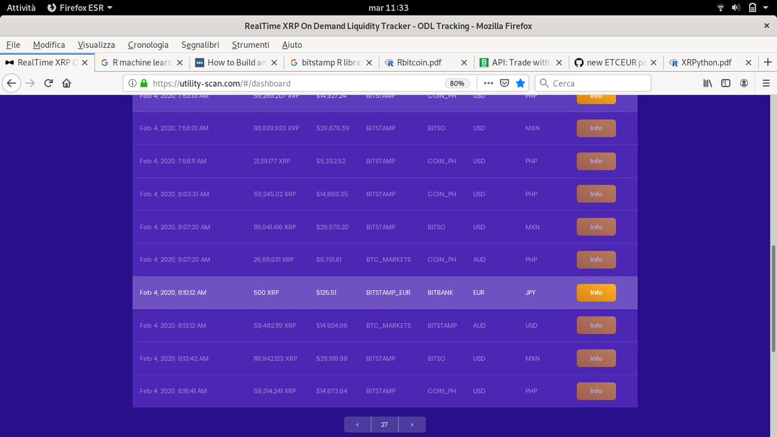Open the Modifica menu
This screenshot has height=437, width=777.
click(49, 45)
